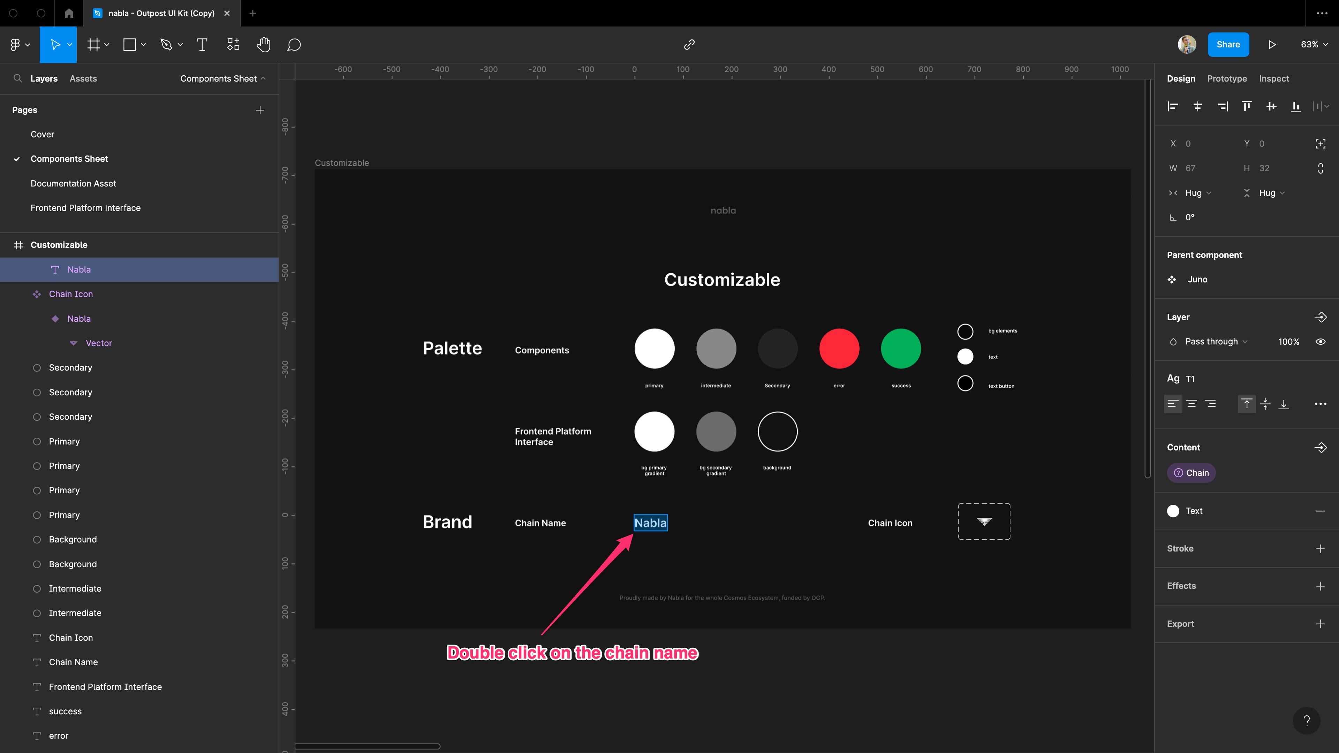This screenshot has width=1339, height=753.
Task: Select the Hand tool
Action: 264,45
